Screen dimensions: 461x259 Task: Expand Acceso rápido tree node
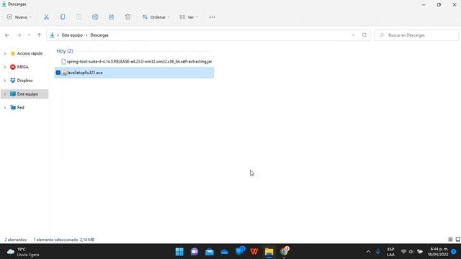5,53
